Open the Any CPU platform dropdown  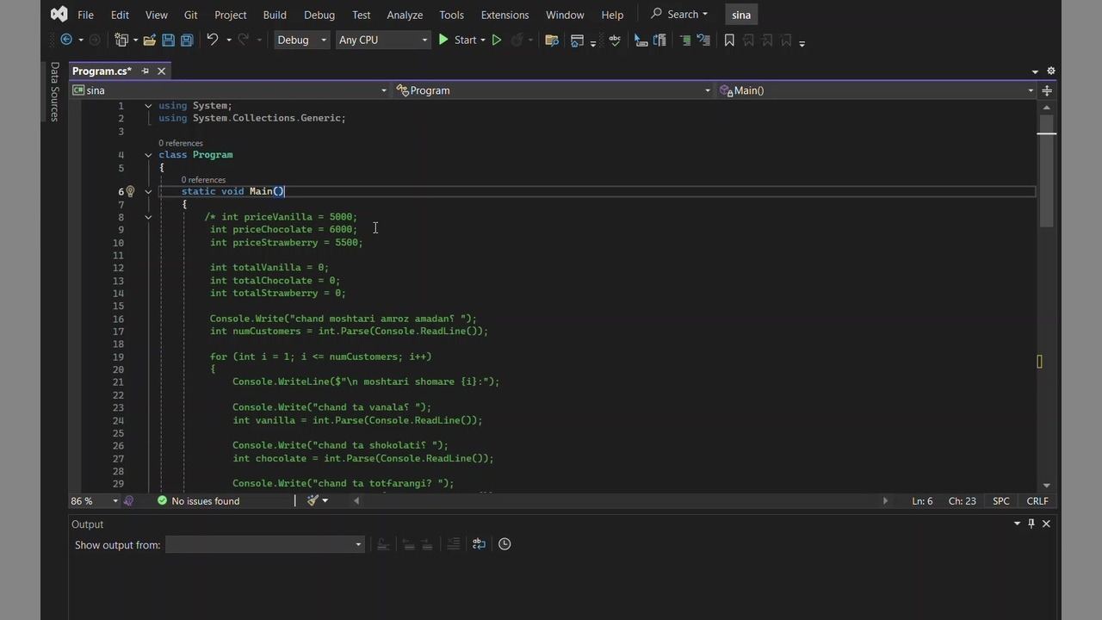click(x=382, y=40)
